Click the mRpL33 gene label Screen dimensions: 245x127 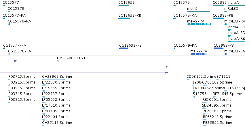coord(231,9)
